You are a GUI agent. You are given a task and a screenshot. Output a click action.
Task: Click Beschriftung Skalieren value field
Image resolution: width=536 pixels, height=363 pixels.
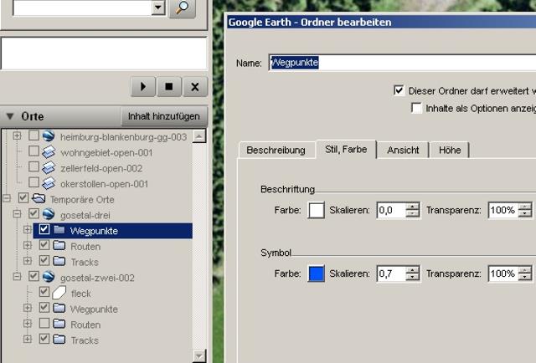tap(391, 210)
